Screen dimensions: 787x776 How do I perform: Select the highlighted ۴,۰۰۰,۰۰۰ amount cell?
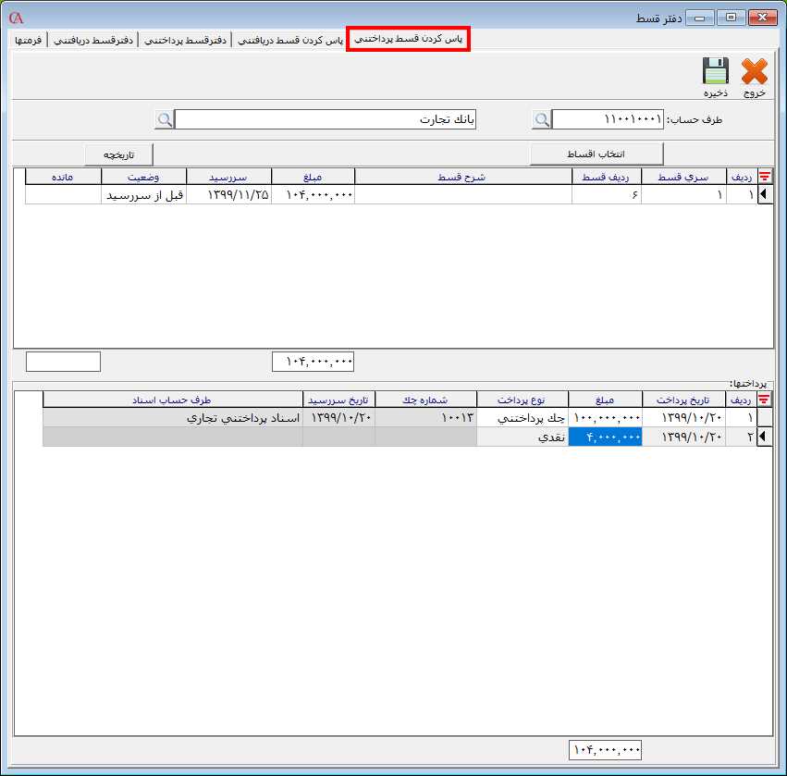[x=606, y=437]
